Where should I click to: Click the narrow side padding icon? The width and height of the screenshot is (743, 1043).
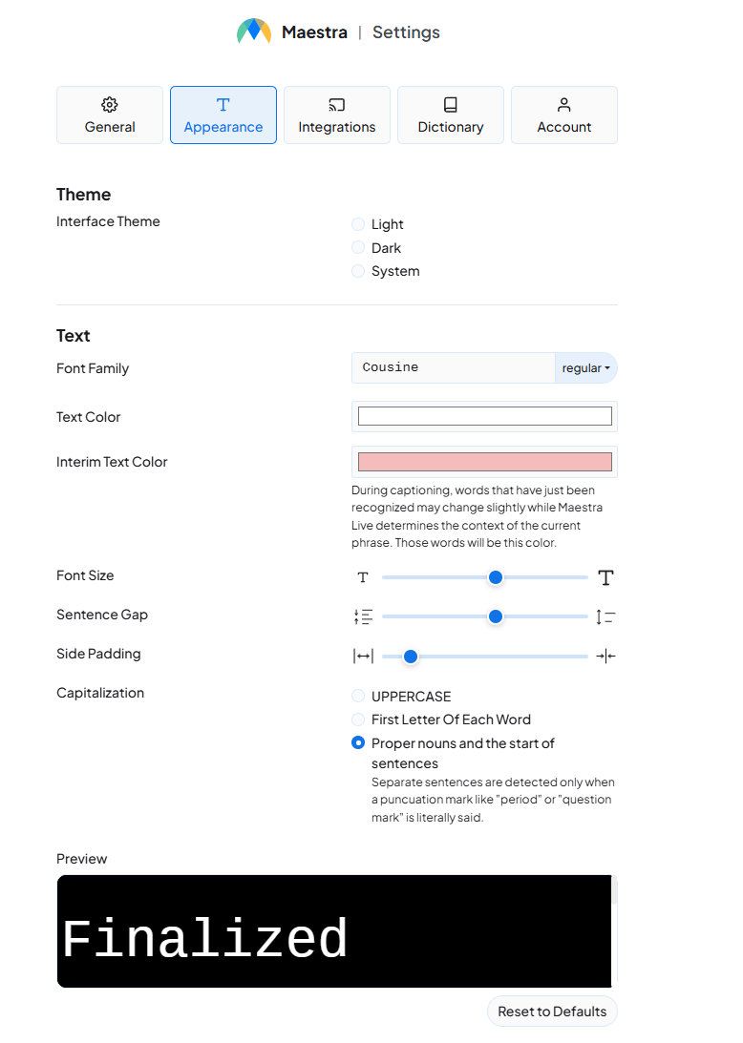(x=605, y=656)
